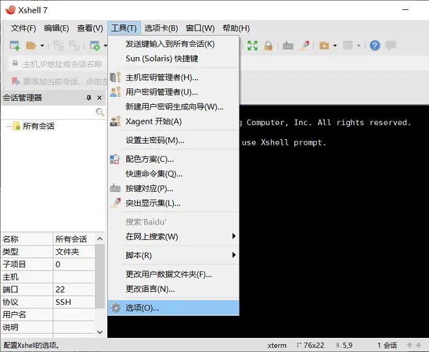Click the session manager search magnifier icon

tap(100, 112)
